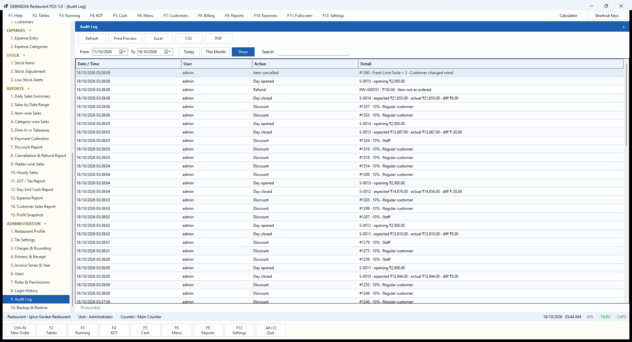Collapse the REPORTS section
Screen dimensions: 632x342
pyautogui.click(x=28, y=89)
